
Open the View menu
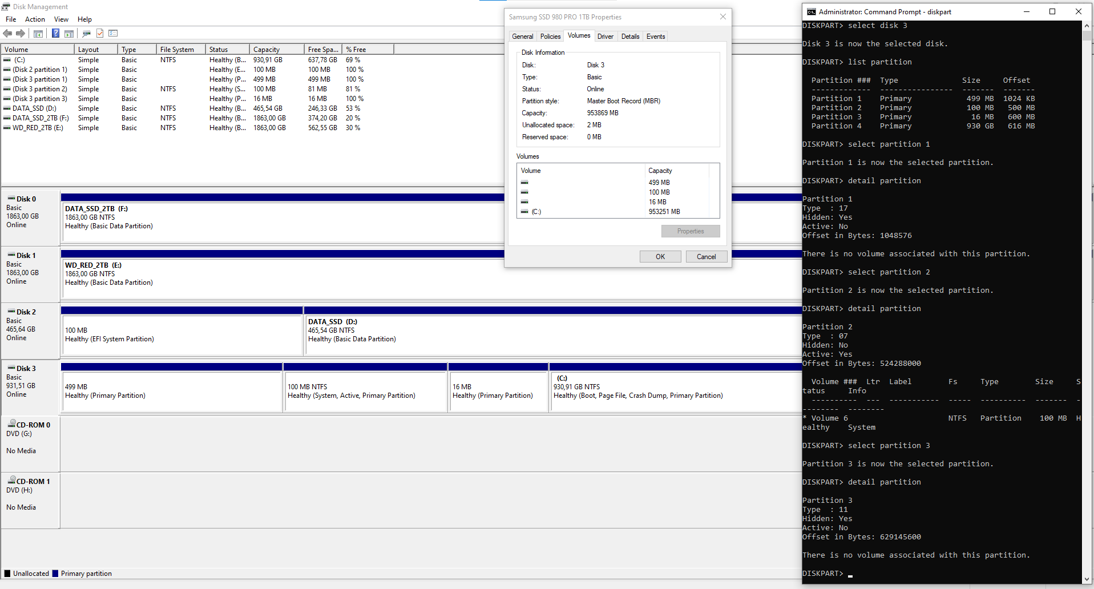pos(61,19)
